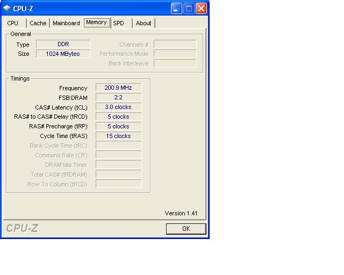The width and height of the screenshot is (344, 275).
Task: Minimize the CPU-Z window
Action: point(177,8)
